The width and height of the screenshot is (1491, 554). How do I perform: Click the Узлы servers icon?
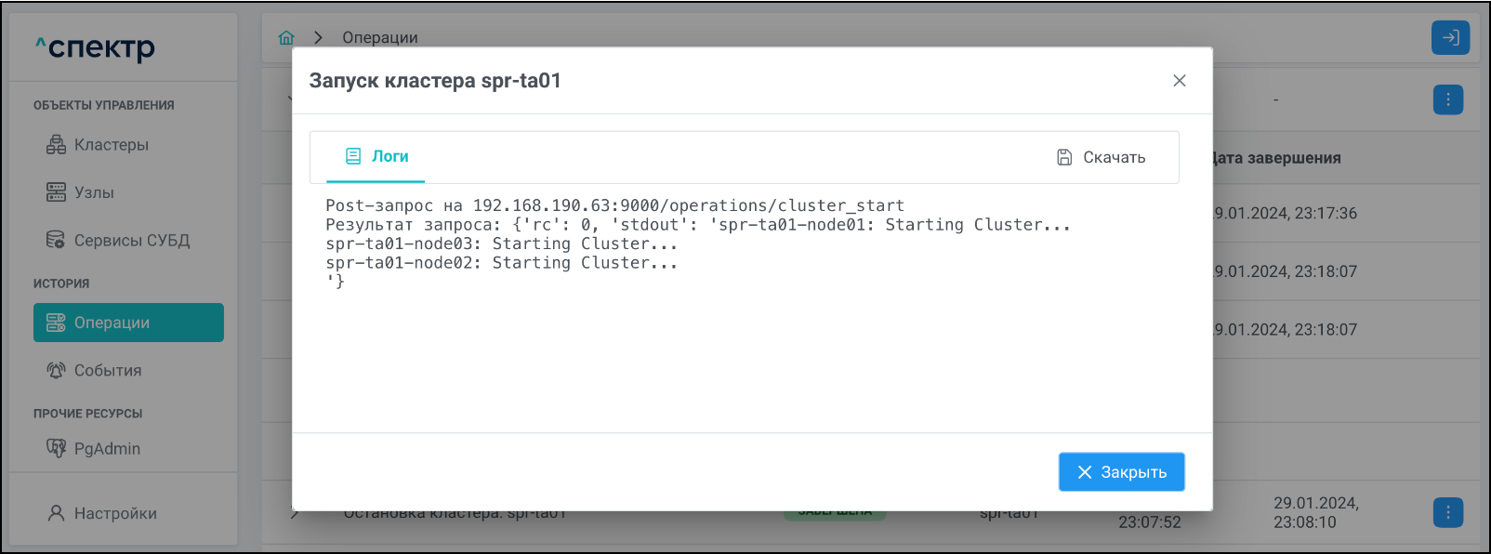(x=57, y=192)
